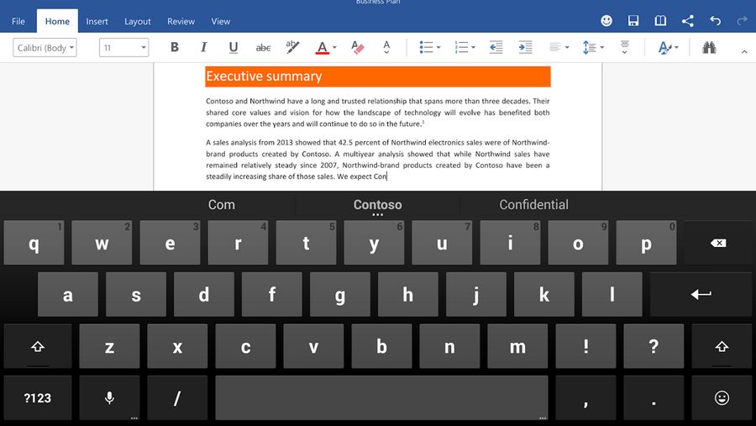Open bullet list style dropdown
This screenshot has height=426, width=756.
(x=438, y=47)
